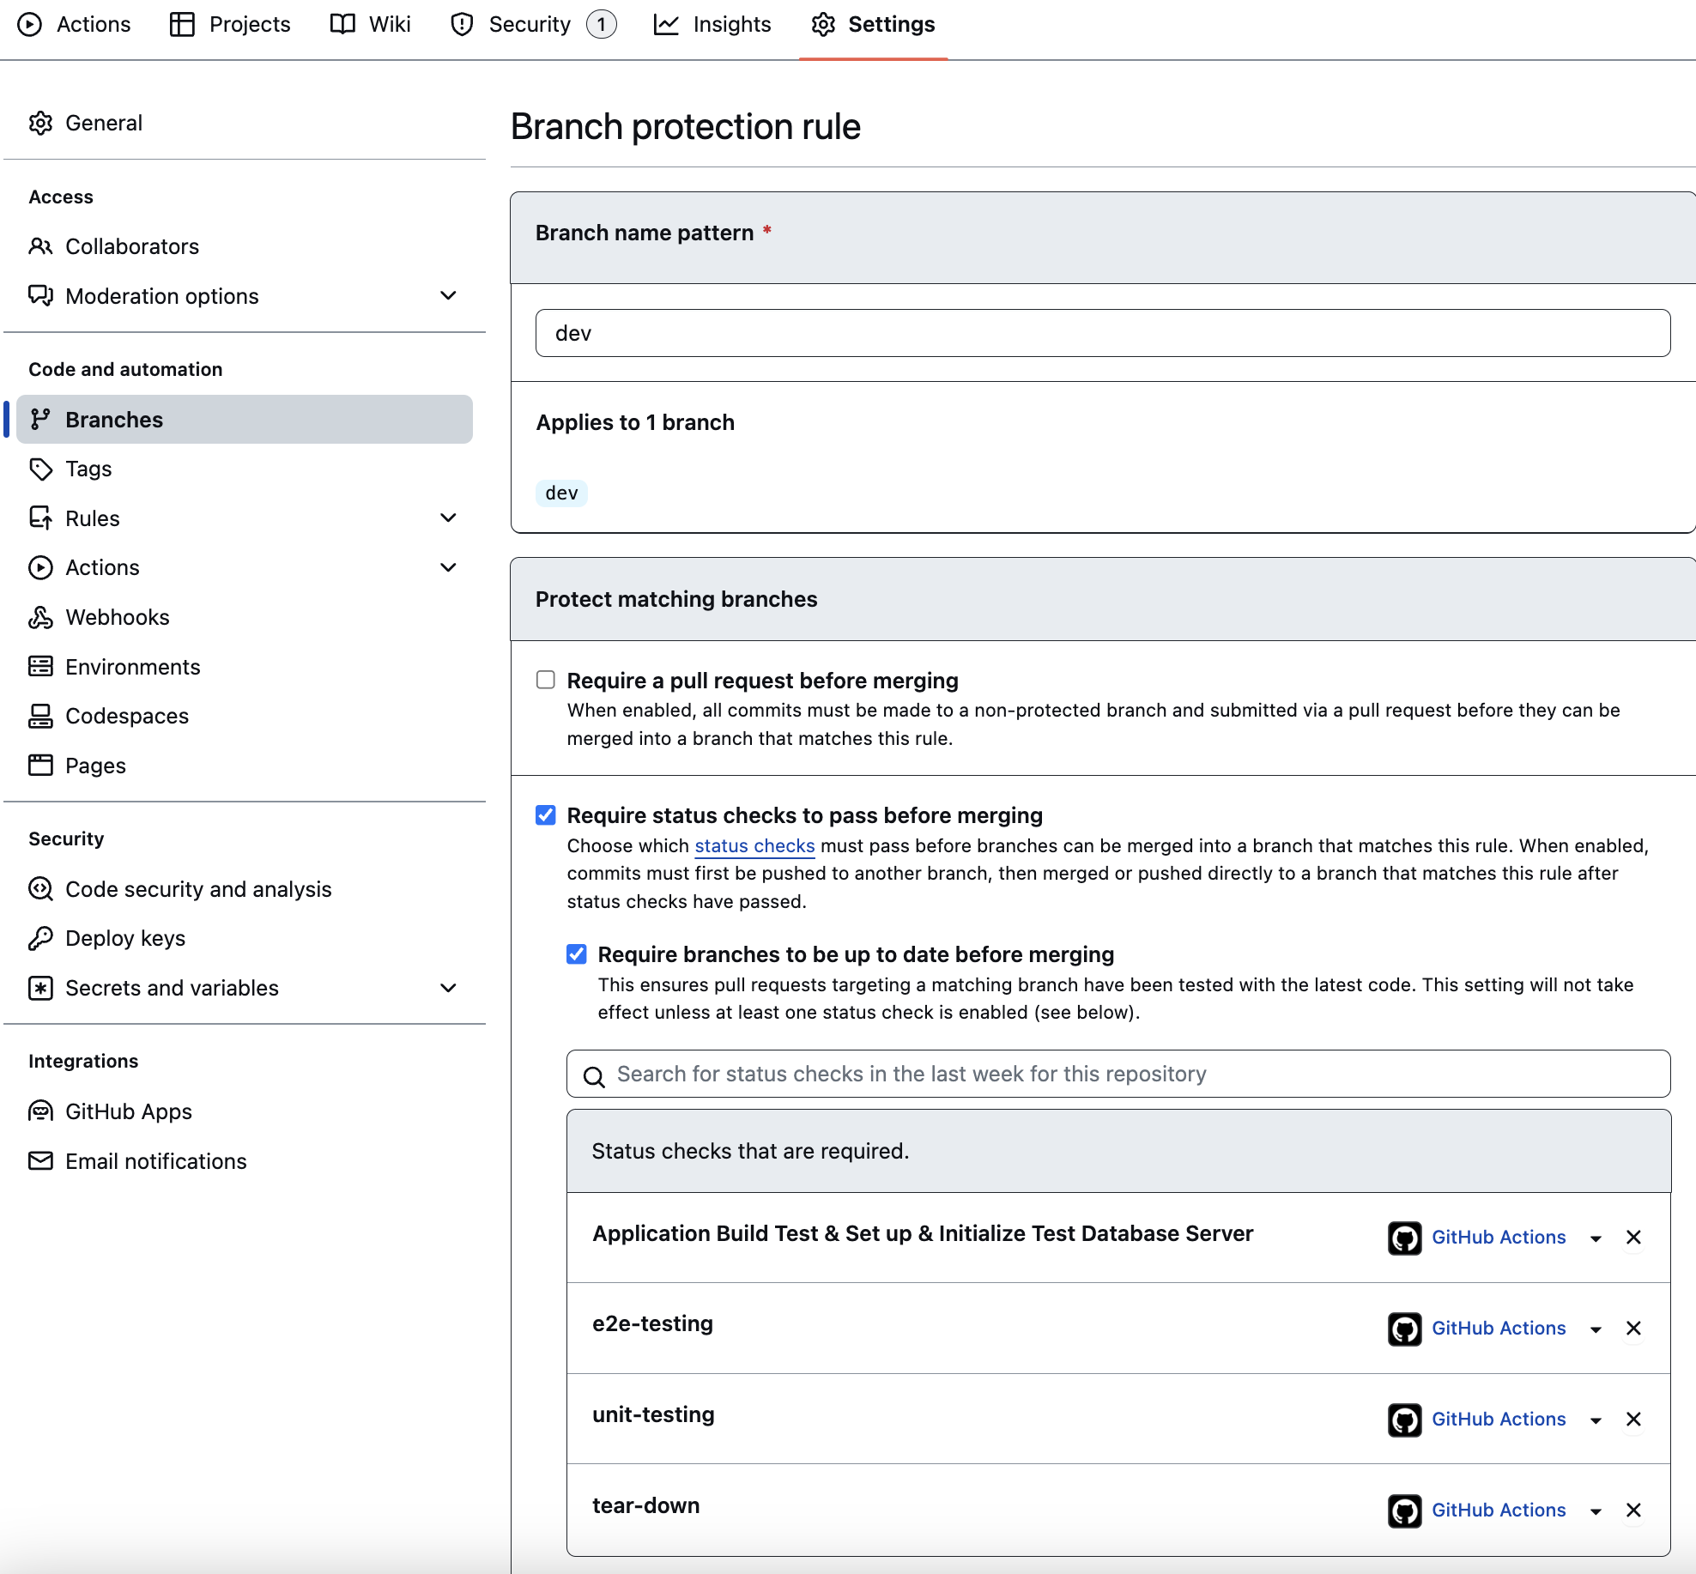Select the Settings tab
Viewport: 1696px width, 1574px height.
tap(873, 24)
